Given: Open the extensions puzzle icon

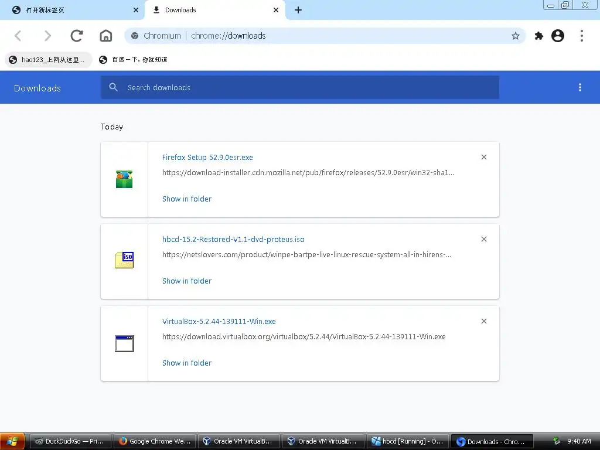Looking at the screenshot, I should tap(539, 36).
